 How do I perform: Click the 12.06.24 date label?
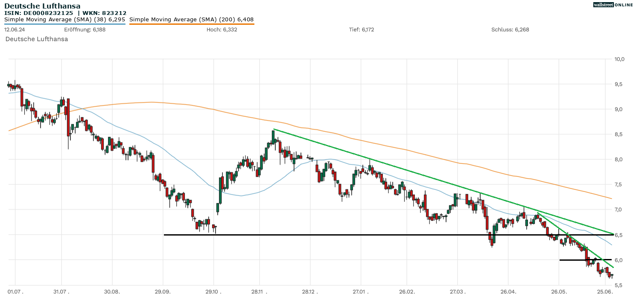click(14, 29)
